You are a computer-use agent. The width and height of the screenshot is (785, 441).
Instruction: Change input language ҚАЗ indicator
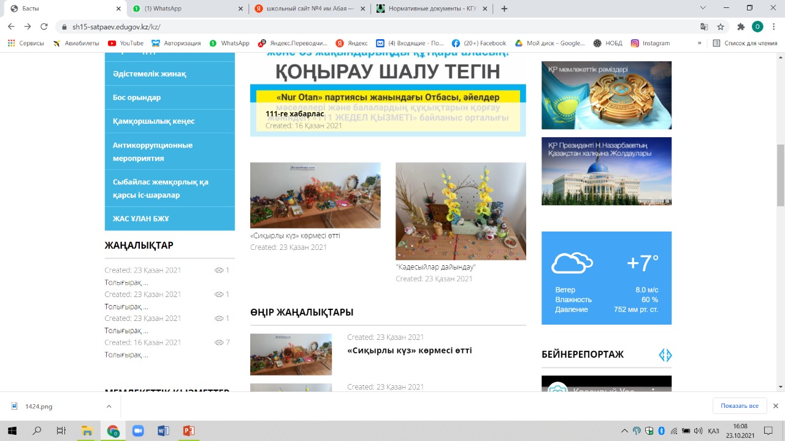click(713, 431)
